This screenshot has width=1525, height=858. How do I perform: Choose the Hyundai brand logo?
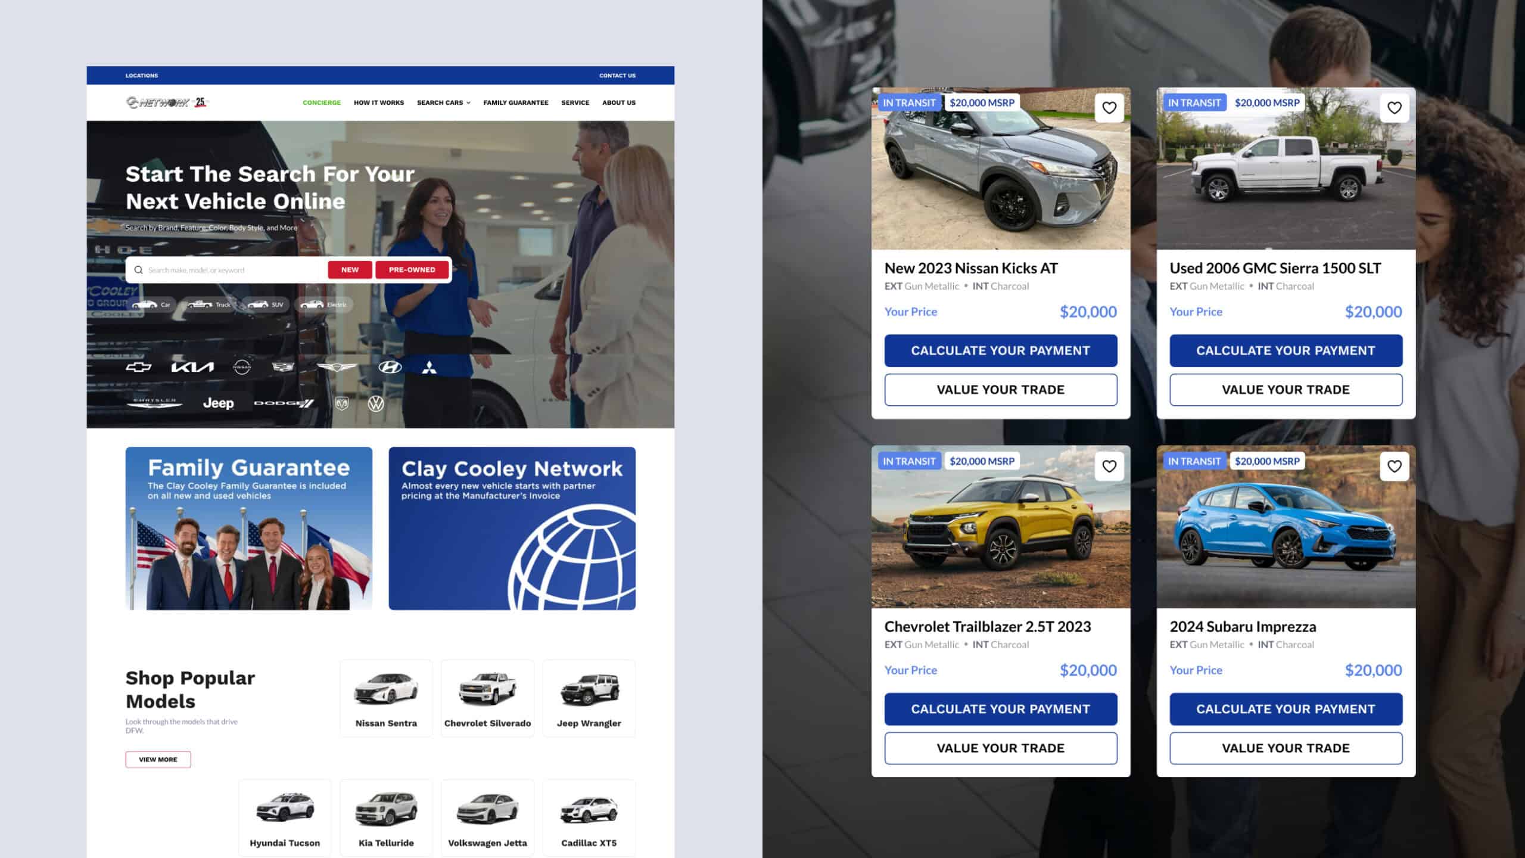(390, 367)
